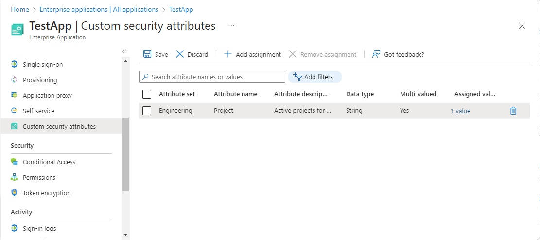The width and height of the screenshot is (540, 240).
Task: Toggle the select-all header checkbox
Action: click(147, 94)
